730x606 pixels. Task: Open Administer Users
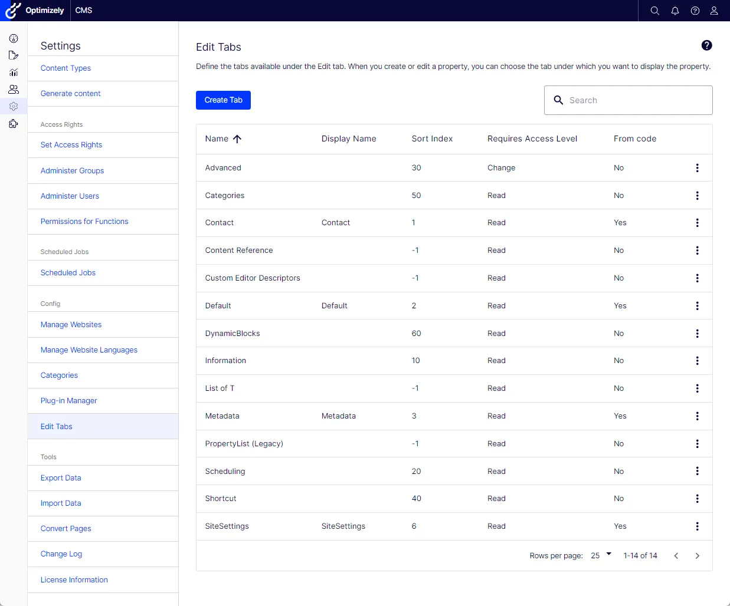point(70,196)
